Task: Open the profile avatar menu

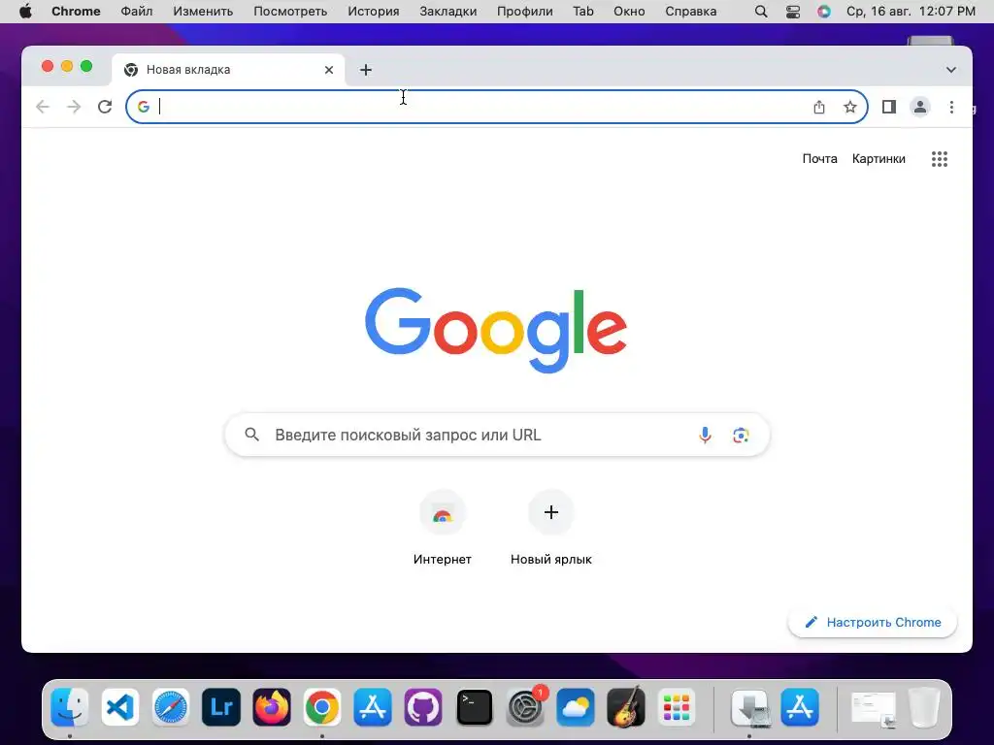Action: 920,107
